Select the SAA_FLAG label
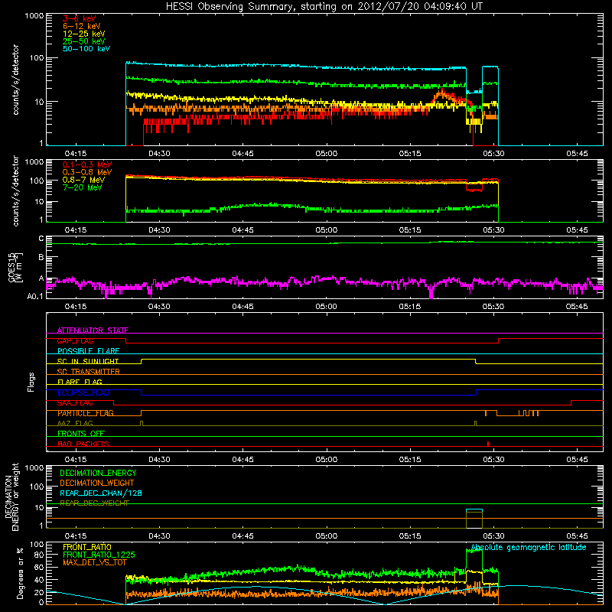This screenshot has height=612, width=612. (75, 403)
